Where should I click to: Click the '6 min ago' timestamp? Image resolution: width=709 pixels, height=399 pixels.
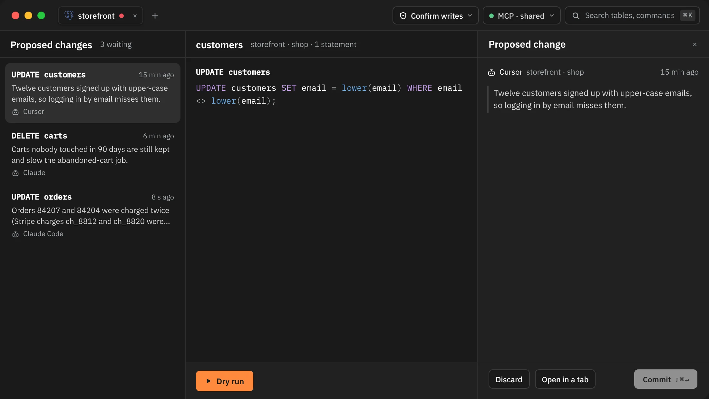[x=159, y=136]
